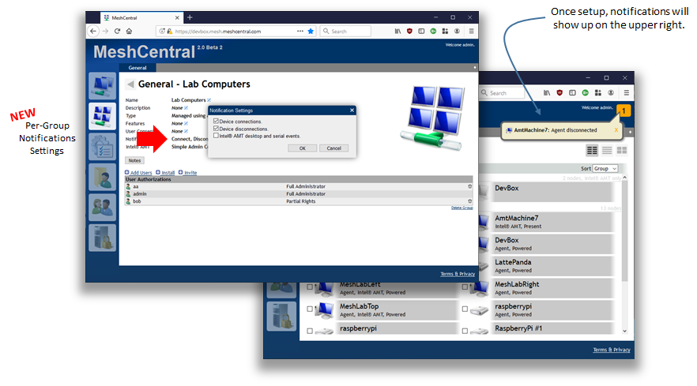Viewport: 697px width, 386px height.
Task: Go to browser Home in front window
Action: pos(129,31)
